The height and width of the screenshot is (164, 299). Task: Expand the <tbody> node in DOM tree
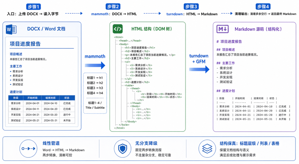click(x=135, y=106)
